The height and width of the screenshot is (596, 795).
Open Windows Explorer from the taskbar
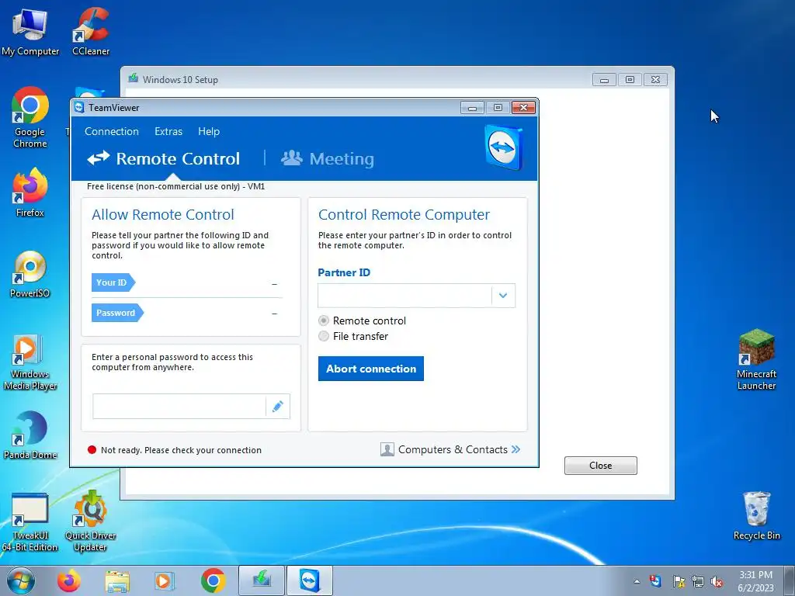tap(117, 580)
